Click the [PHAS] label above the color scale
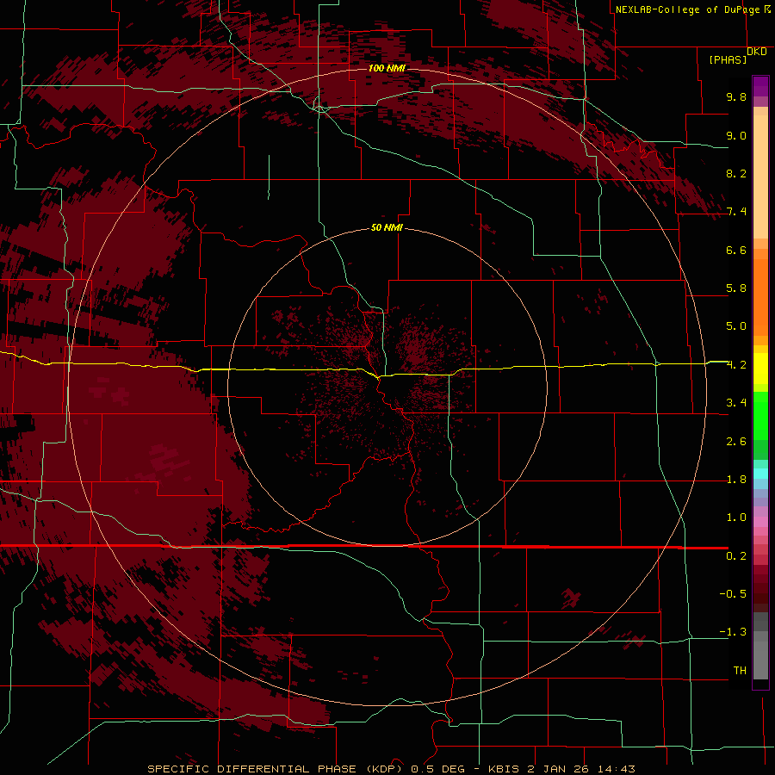Image resolution: width=775 pixels, height=775 pixels. (x=728, y=59)
